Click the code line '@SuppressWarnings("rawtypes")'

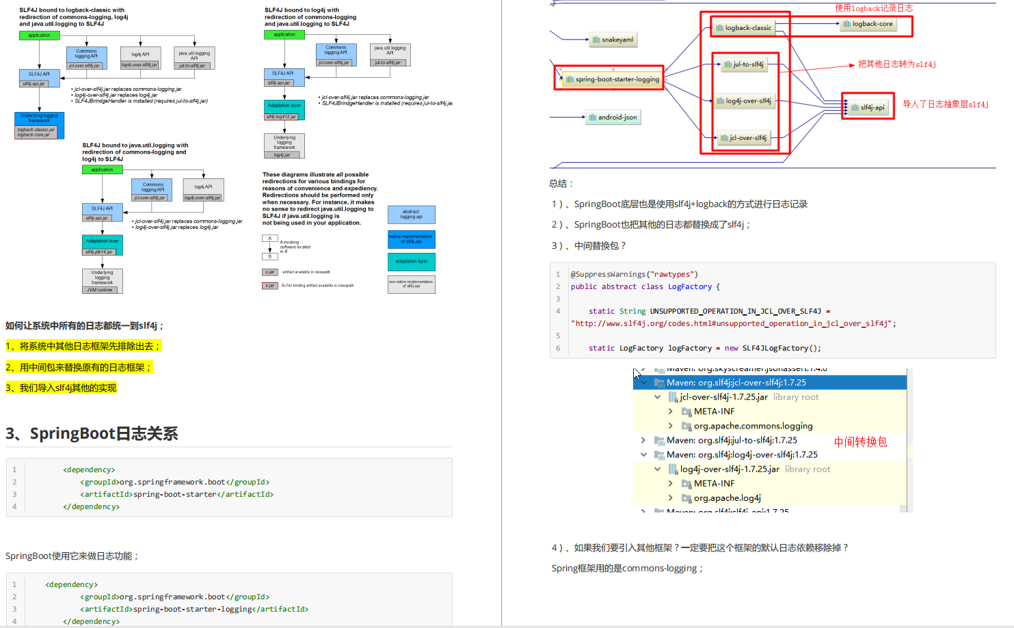[635, 275]
